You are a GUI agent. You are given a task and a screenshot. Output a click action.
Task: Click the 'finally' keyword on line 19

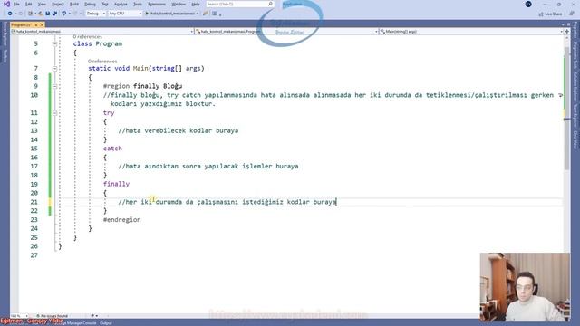(x=117, y=184)
